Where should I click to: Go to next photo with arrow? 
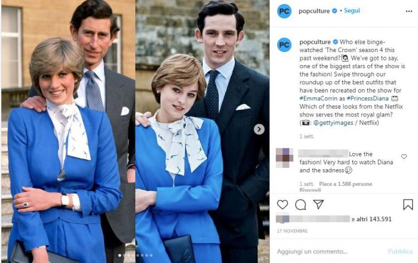coord(259,129)
